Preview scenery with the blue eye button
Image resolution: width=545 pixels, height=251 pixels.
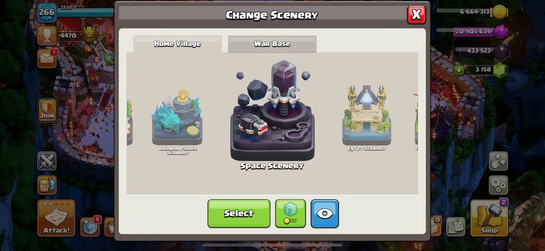tap(324, 214)
